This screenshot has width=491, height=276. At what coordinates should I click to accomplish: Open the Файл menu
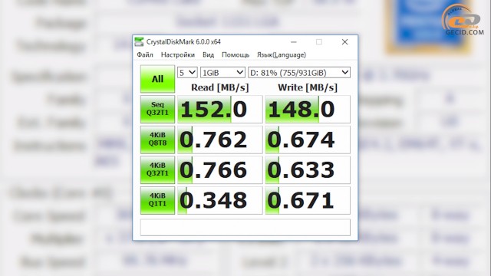click(145, 54)
